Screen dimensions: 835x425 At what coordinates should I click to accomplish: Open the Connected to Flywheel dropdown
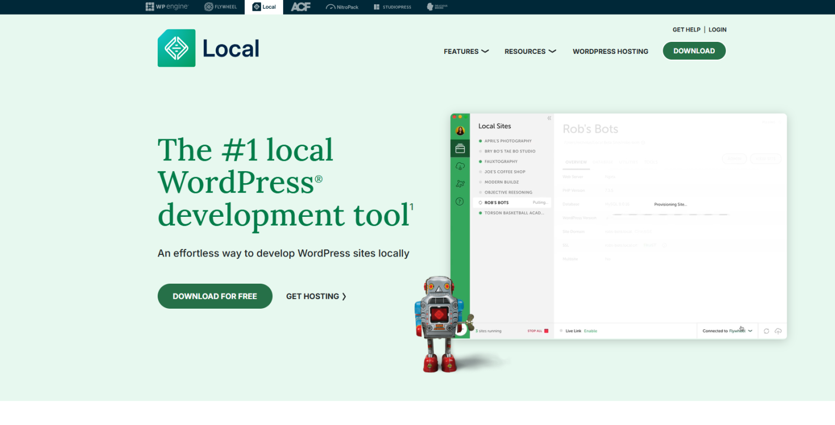click(727, 330)
